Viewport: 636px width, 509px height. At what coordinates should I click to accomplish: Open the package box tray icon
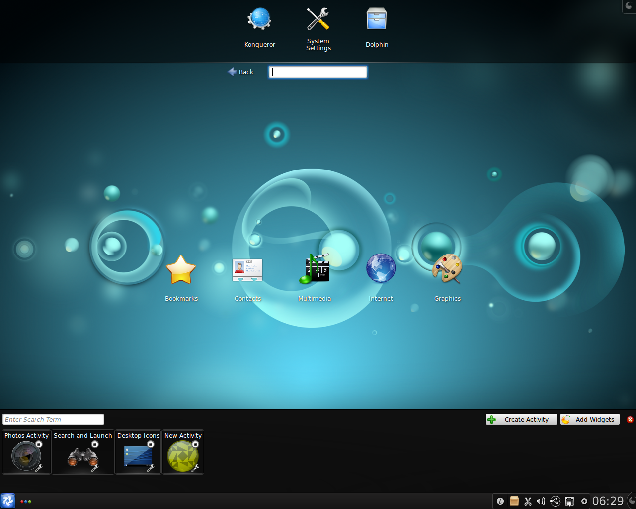(514, 501)
